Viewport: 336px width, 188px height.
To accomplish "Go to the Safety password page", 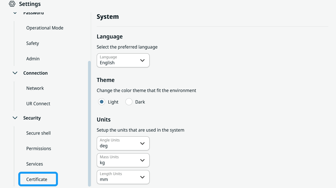I will click(x=33, y=43).
